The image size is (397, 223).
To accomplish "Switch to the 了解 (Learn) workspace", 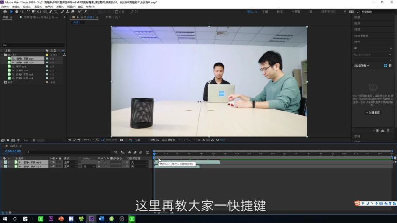I will pyautogui.click(x=265, y=12).
